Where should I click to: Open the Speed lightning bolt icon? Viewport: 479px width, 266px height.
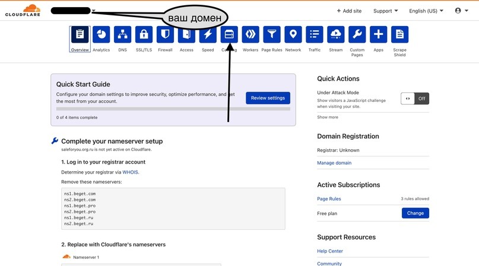[208, 34]
